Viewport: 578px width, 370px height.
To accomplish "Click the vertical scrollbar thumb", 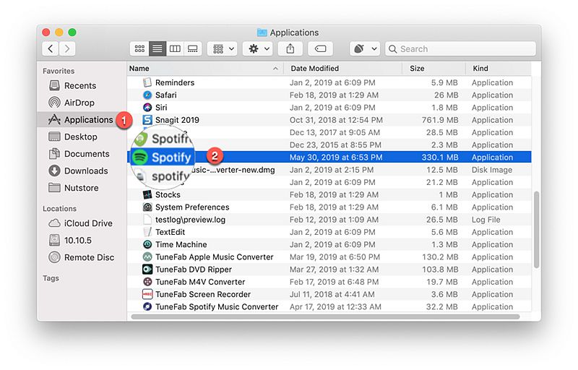I will (536, 230).
